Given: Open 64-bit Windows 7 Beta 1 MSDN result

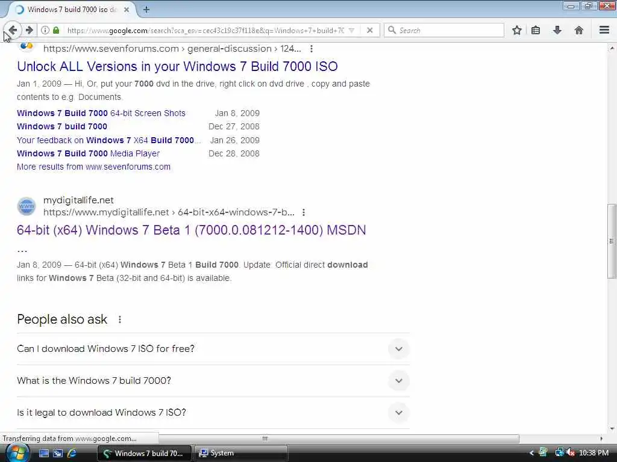Looking at the screenshot, I should click(x=191, y=230).
